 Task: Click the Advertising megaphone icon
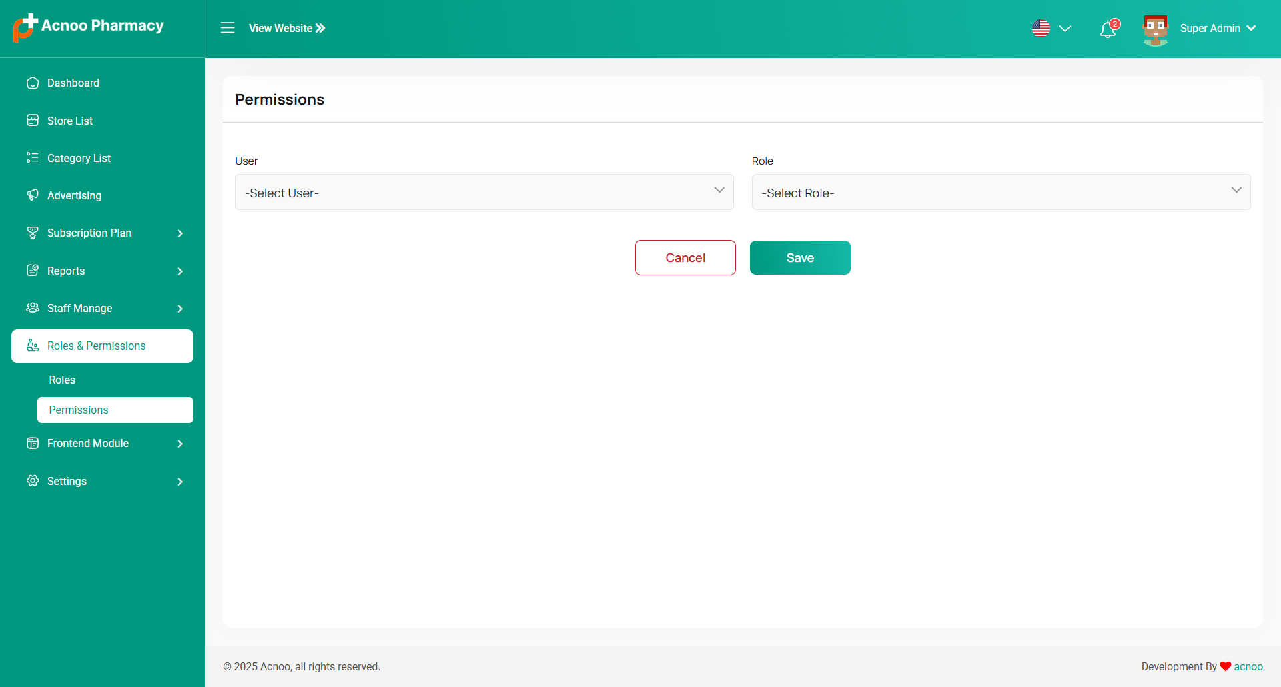[x=33, y=195]
